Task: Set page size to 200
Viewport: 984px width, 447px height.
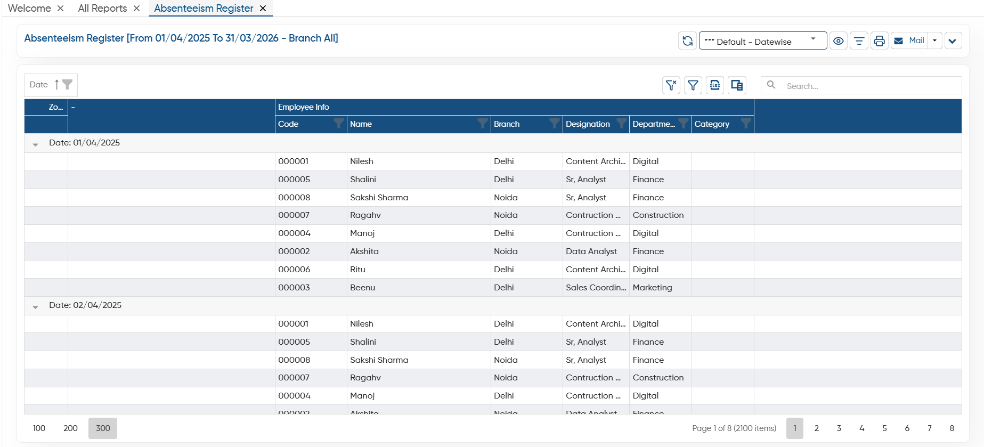Action: [70, 428]
